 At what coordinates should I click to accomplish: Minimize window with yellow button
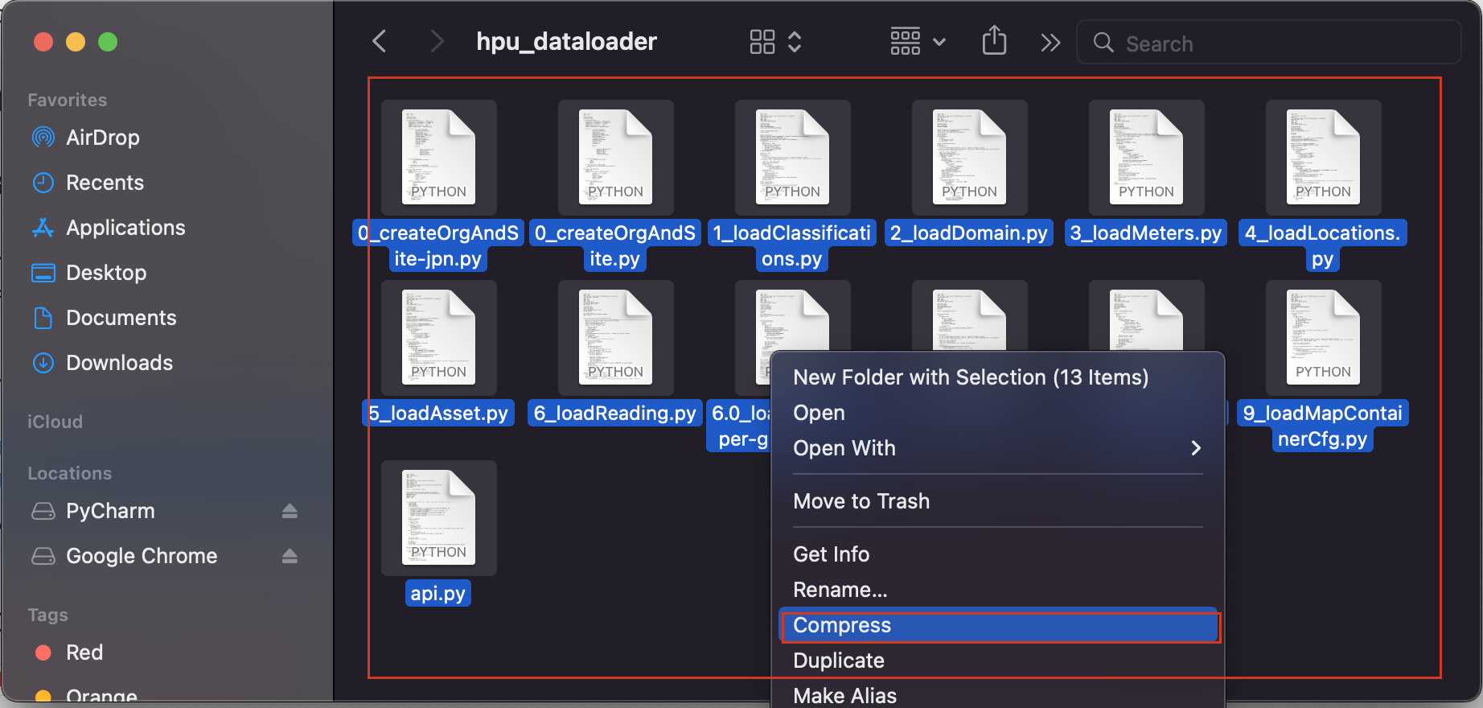point(76,42)
